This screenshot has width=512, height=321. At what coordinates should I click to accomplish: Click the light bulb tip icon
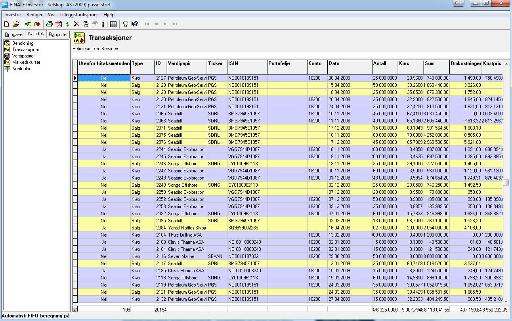(126, 24)
